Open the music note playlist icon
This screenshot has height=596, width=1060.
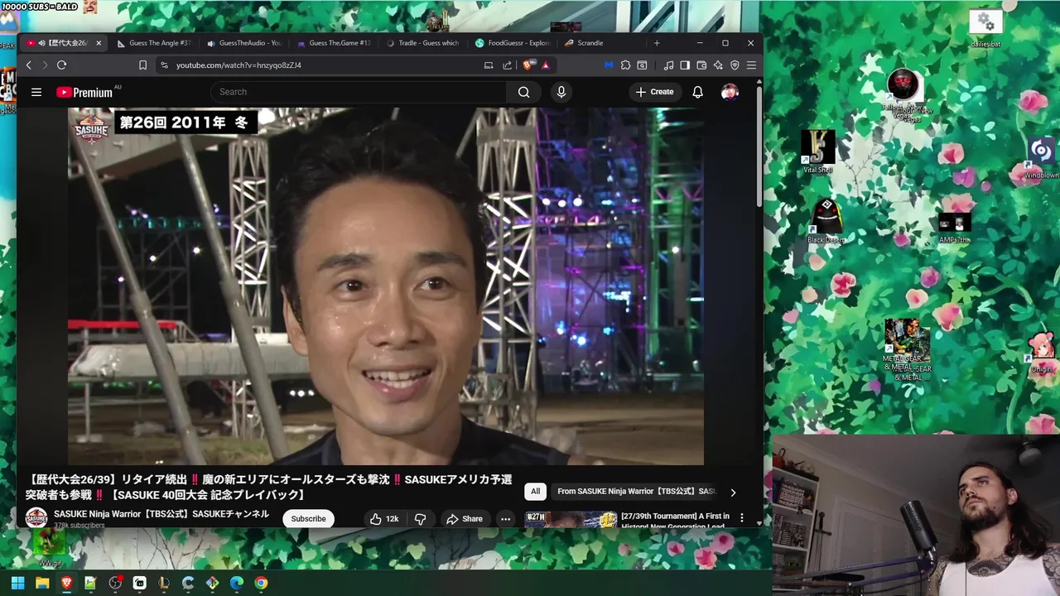(x=668, y=65)
